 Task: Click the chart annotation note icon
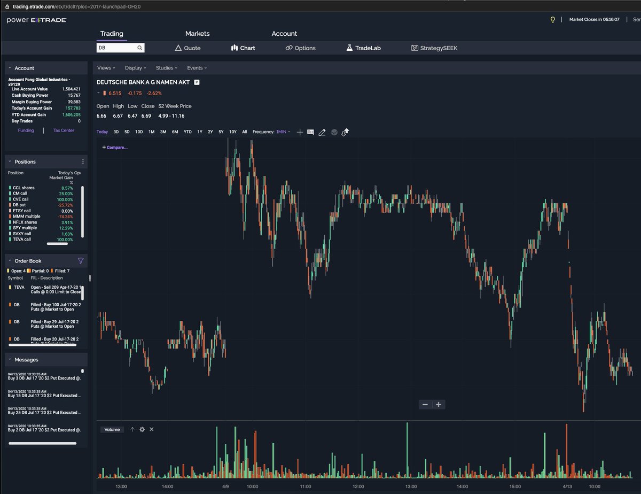pyautogui.click(x=310, y=132)
